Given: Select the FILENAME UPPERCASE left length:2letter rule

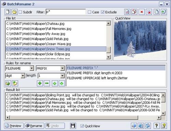Looking at the screenshot, I should tap(116, 78).
